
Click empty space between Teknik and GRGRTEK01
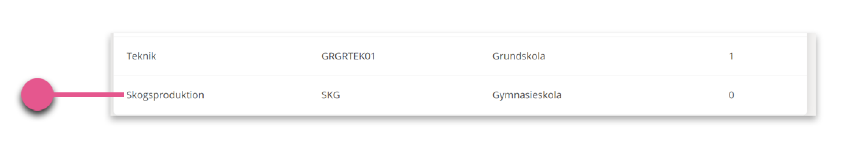click(x=239, y=56)
